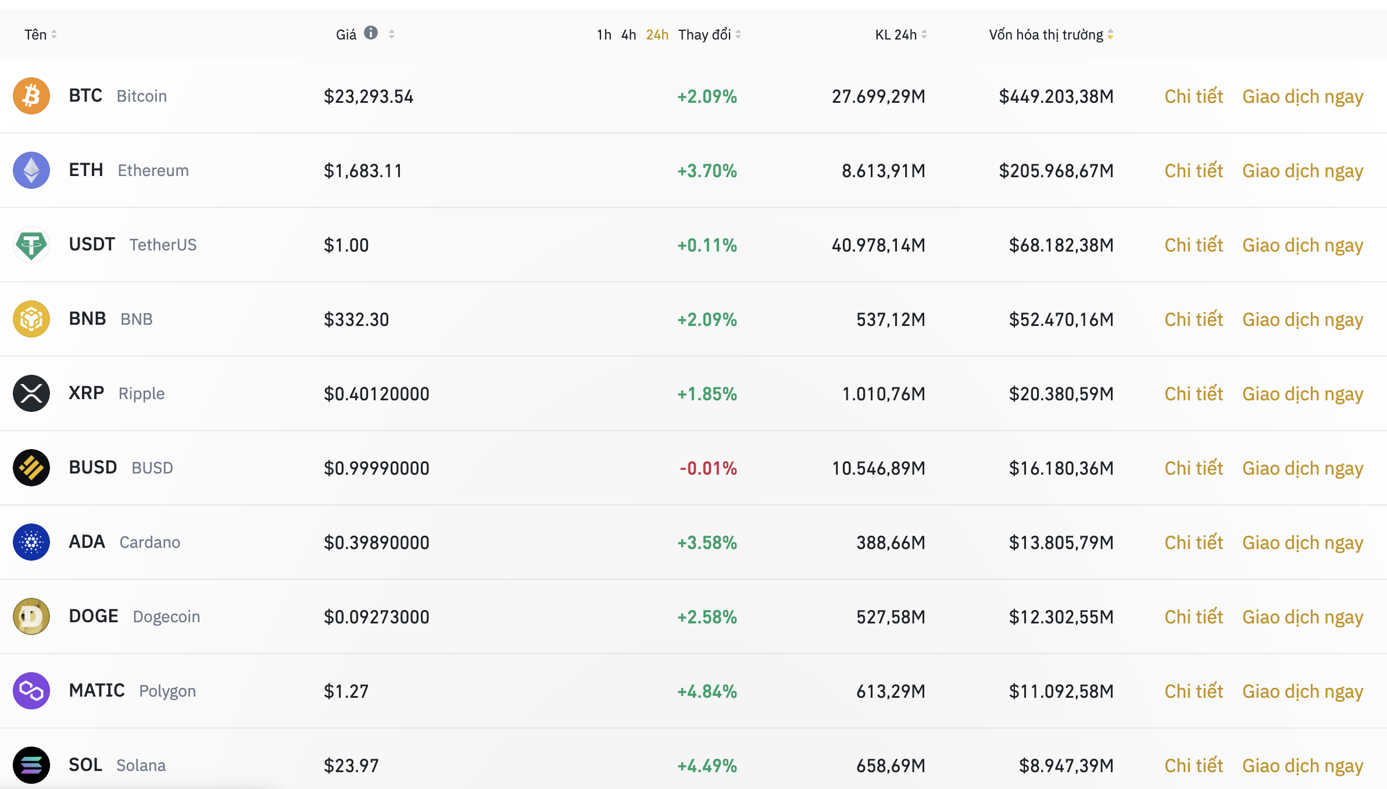
Task: Open Chi tiết for Dogecoin
Action: click(1193, 616)
